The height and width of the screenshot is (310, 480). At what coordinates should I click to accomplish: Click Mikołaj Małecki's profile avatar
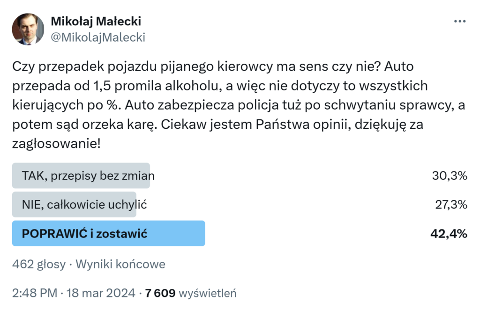pyautogui.click(x=28, y=29)
